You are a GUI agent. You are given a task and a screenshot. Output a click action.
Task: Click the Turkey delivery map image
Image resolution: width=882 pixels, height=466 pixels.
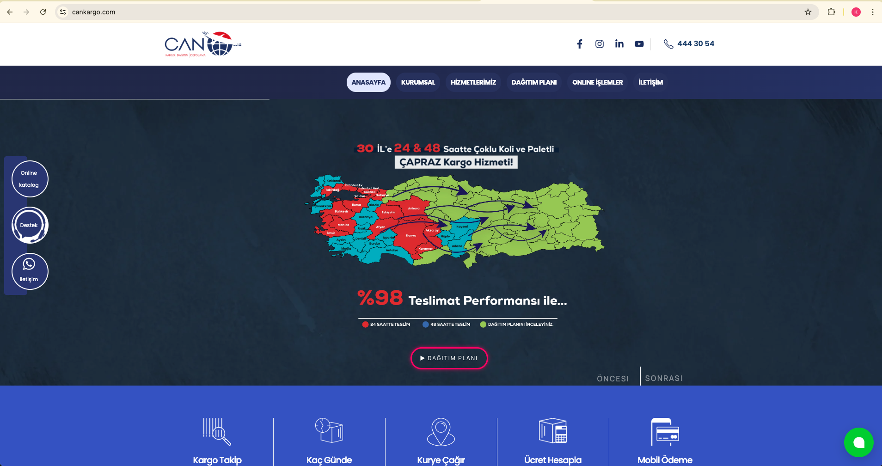454,221
